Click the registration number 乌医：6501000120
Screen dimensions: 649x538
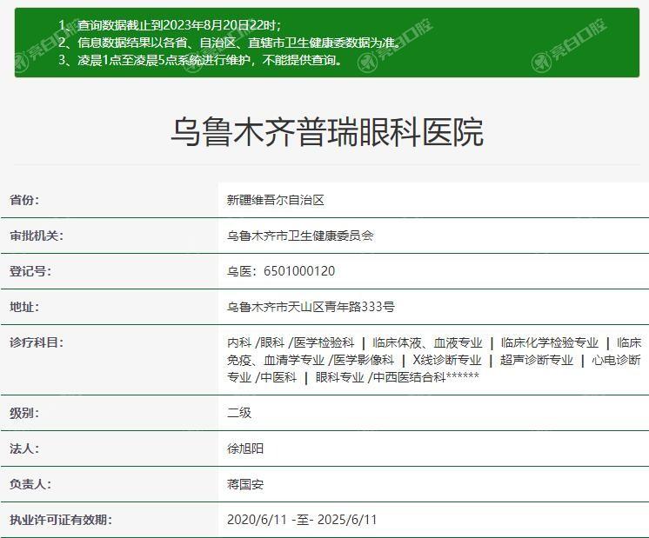click(281, 271)
